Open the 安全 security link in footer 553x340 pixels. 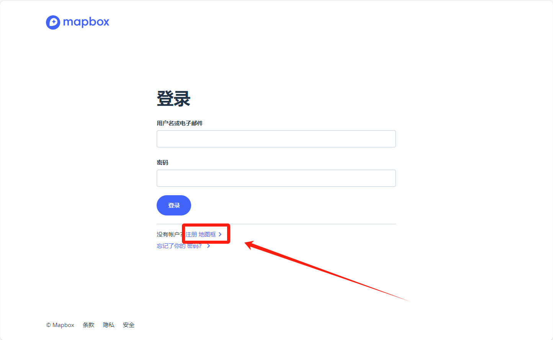(129, 325)
